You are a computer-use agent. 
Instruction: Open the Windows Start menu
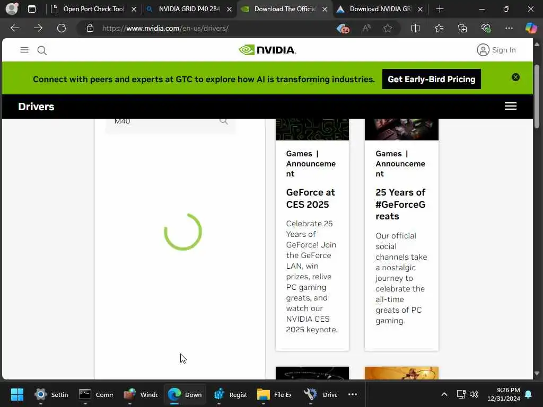click(x=17, y=394)
